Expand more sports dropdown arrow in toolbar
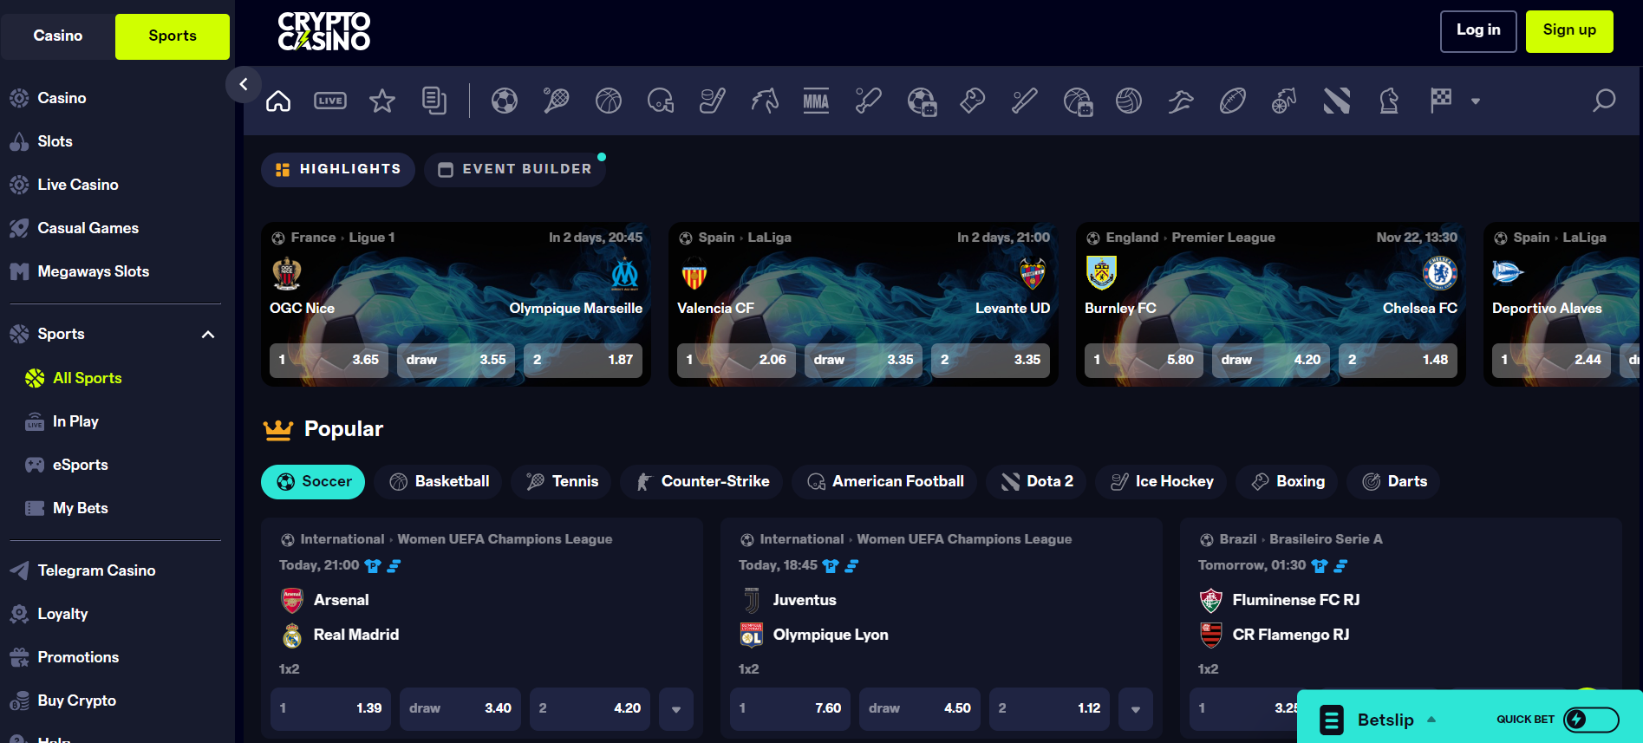This screenshot has height=743, width=1643. click(x=1476, y=101)
